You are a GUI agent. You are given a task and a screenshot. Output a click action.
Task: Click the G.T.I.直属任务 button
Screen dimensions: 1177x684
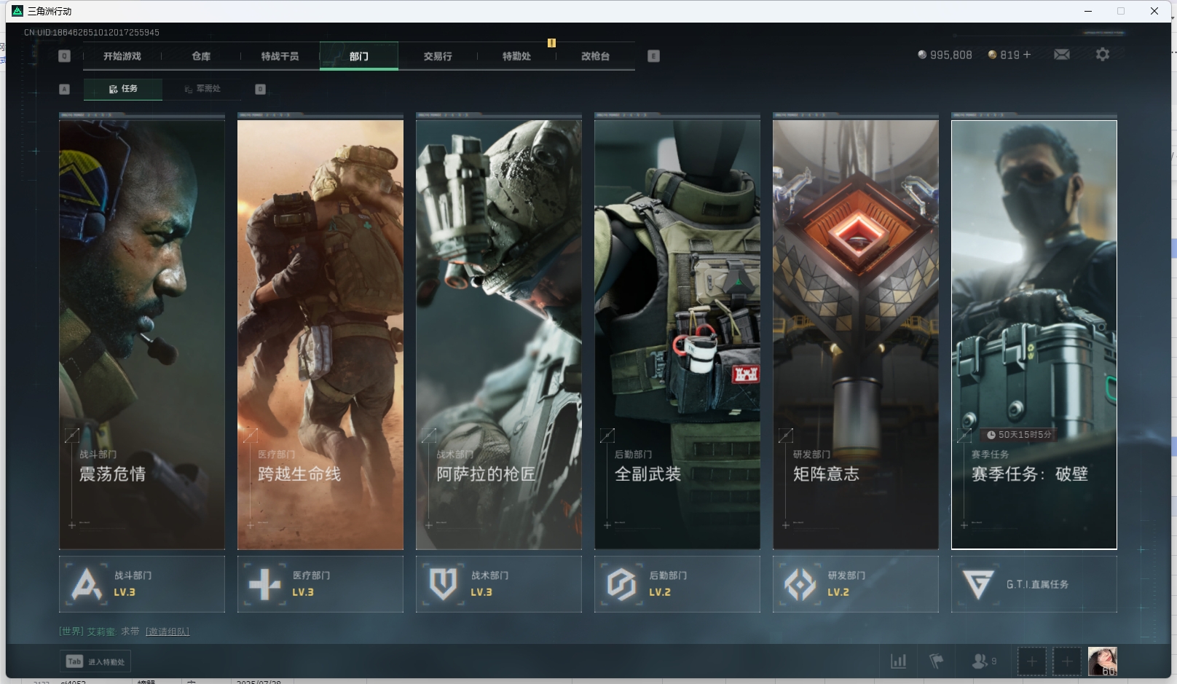(1034, 584)
